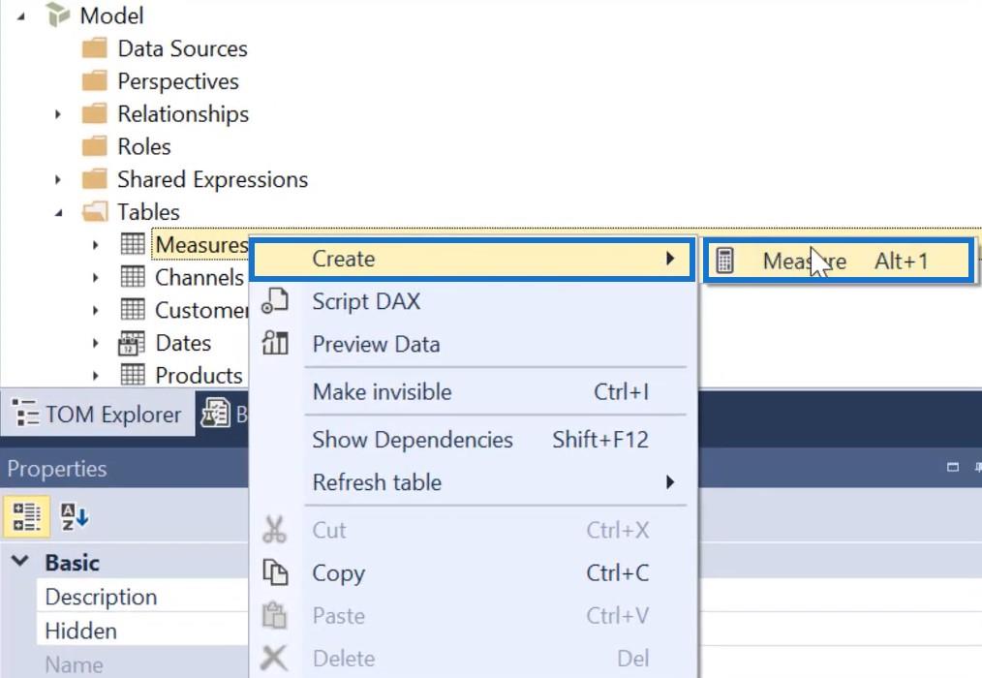The height and width of the screenshot is (678, 982).
Task: Click the Channels table grid icon
Action: pos(132,276)
